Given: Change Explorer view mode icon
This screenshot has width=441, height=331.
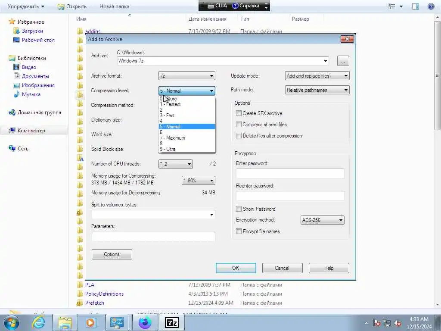Looking at the screenshot, I should click(392, 6).
